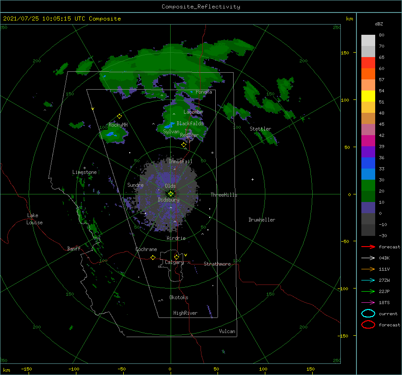
Task: Click the 150 tick on right km axis
Action: [345, 53]
